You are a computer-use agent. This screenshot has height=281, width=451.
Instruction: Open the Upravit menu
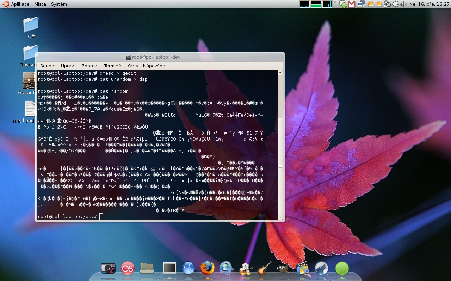[68, 66]
